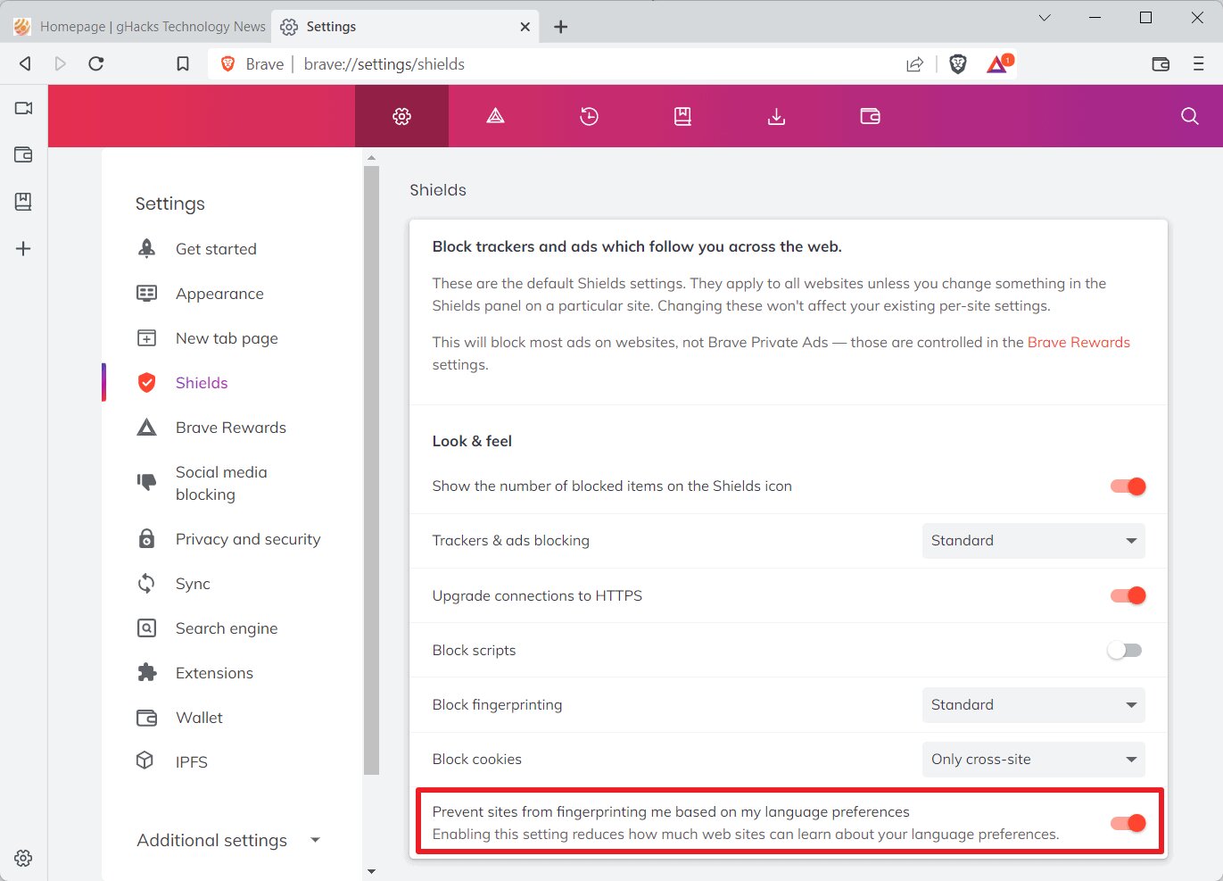Toggle blocked items count on Shields icon
Screen dimensions: 1223x881
click(1128, 486)
